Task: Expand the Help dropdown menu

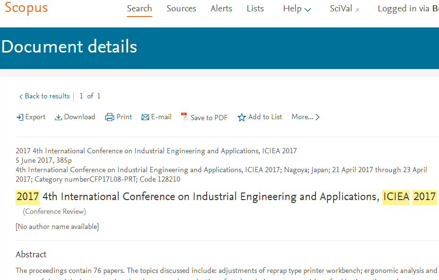Action: (297, 9)
